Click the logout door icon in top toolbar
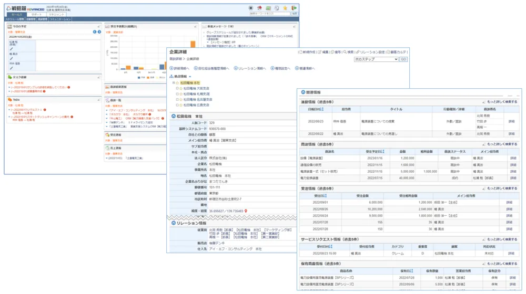Image resolution: width=526 pixels, height=294 pixels. coord(294,8)
